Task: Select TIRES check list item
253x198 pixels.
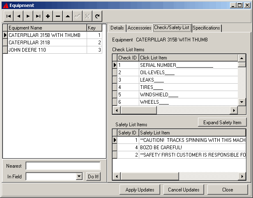Action: click(175, 87)
